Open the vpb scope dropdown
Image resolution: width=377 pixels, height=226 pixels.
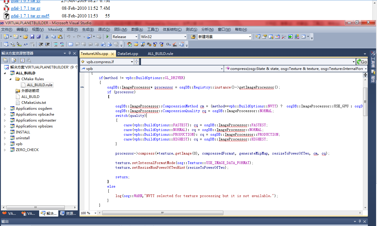222,68
